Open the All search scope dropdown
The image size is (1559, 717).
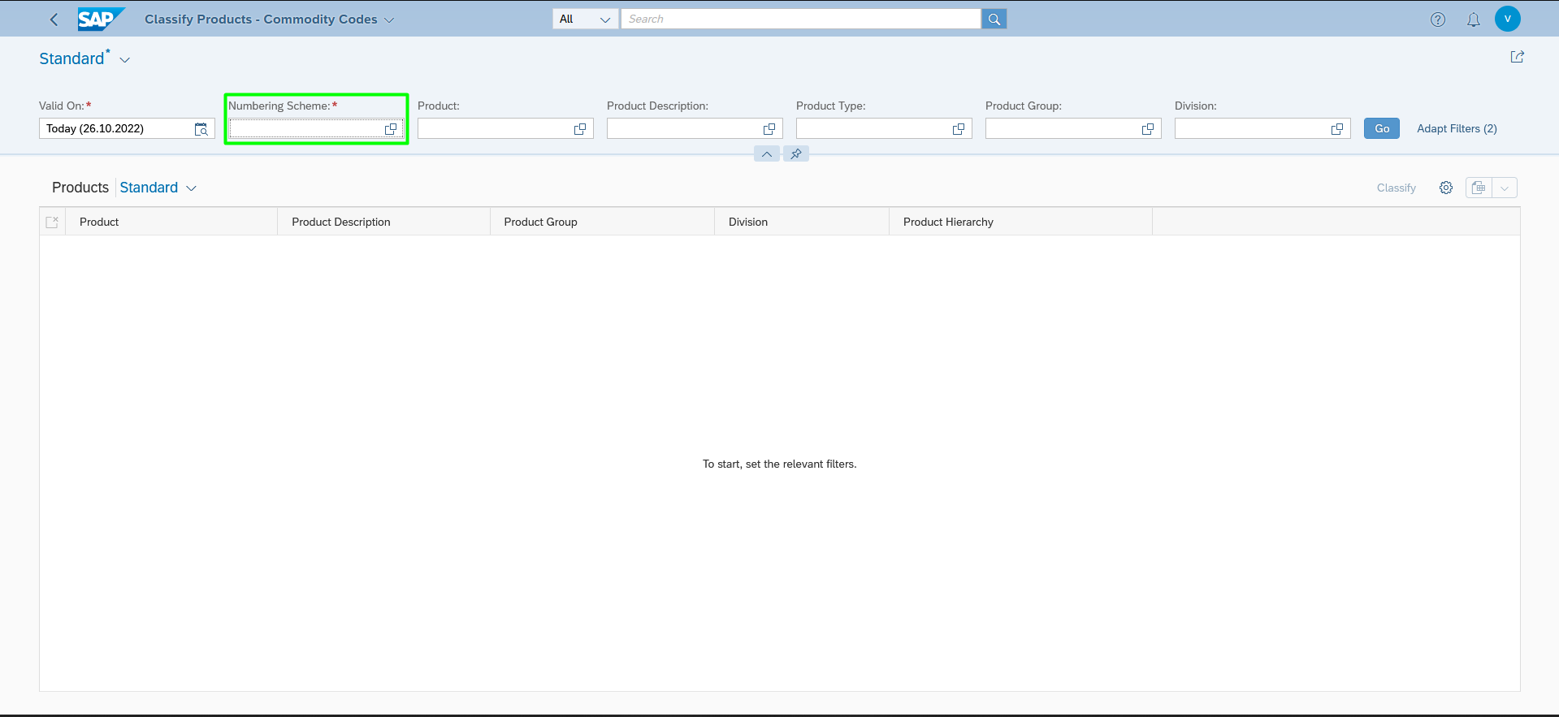tap(585, 19)
